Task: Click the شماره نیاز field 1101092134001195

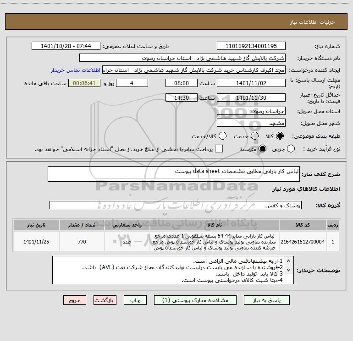Action: pos(251,46)
